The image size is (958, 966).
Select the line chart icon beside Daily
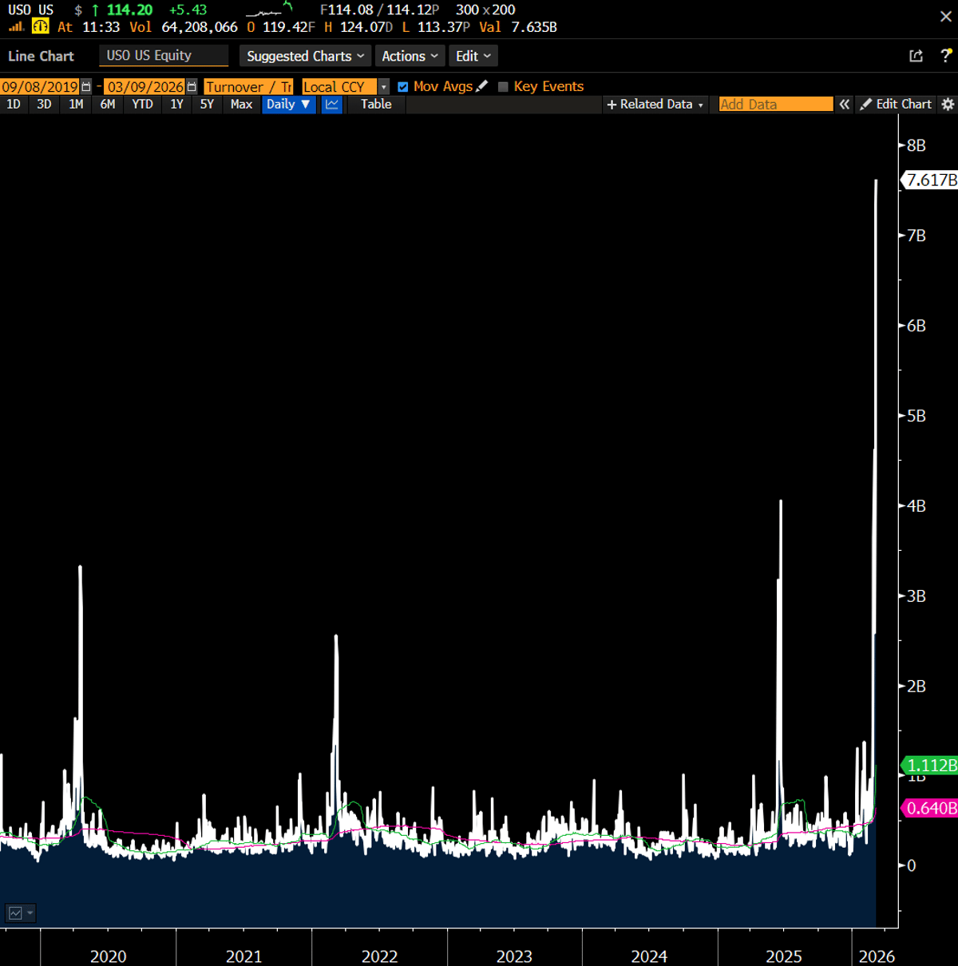pos(331,105)
